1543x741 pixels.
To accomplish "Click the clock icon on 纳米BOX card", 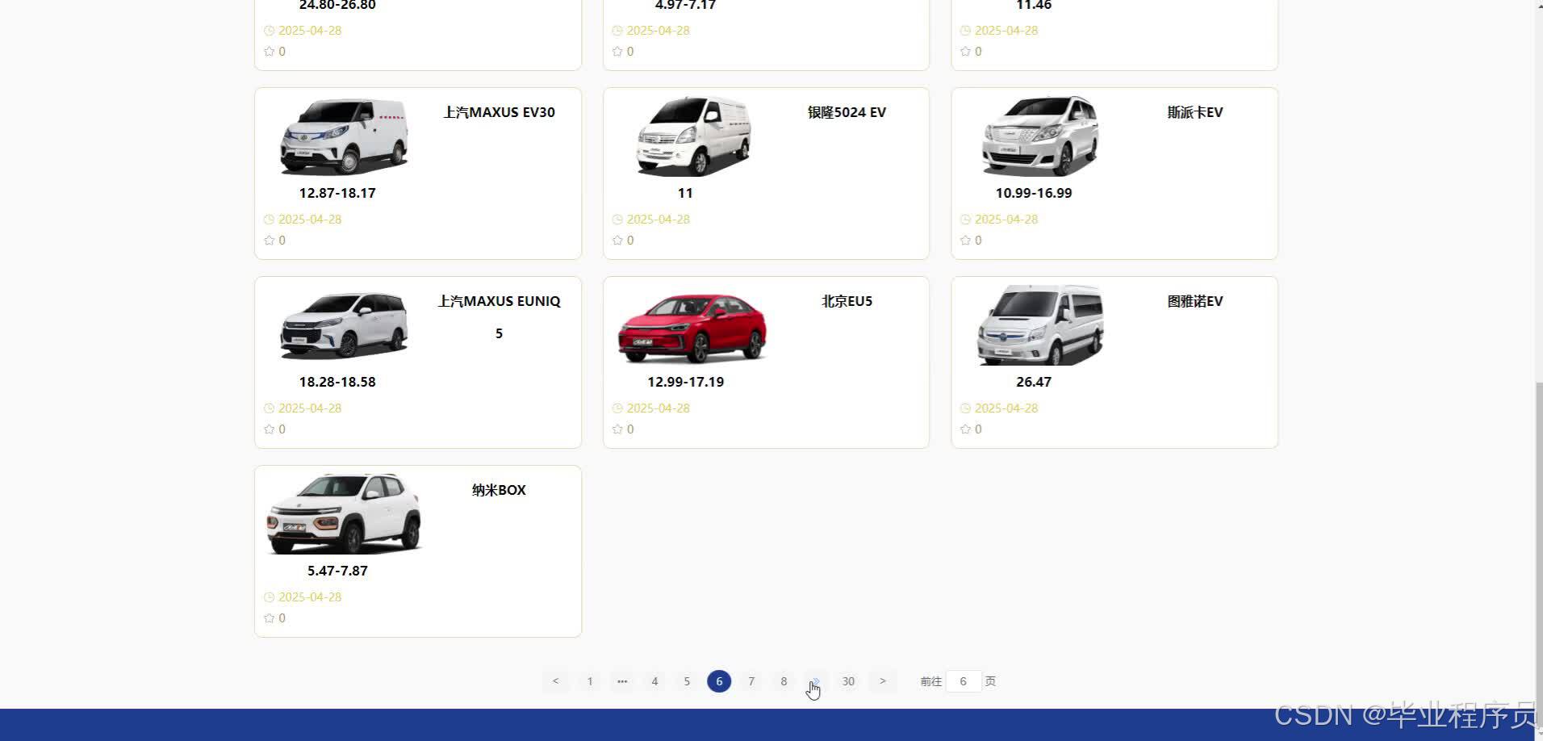I will pyautogui.click(x=269, y=597).
